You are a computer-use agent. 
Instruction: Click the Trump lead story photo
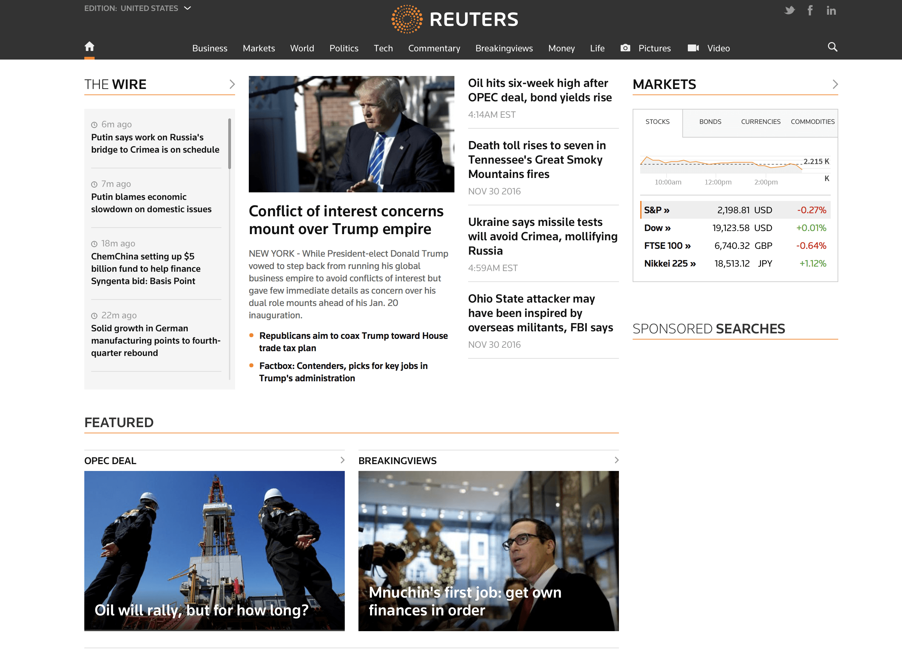click(x=352, y=134)
